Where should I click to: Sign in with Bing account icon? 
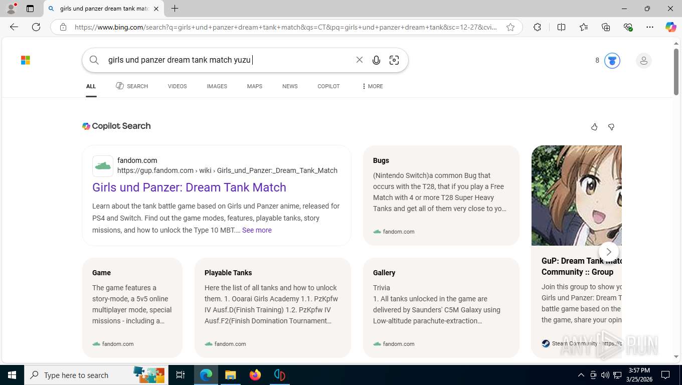[643, 61]
